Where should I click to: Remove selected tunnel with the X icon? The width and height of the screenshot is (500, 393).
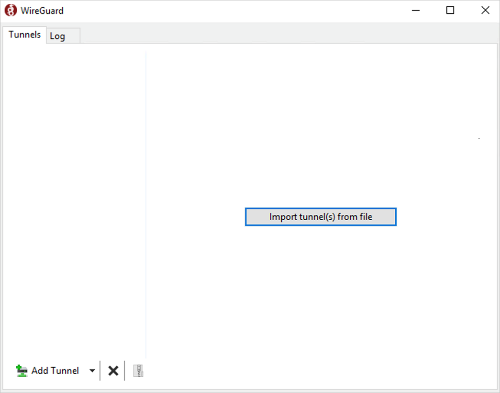point(113,371)
